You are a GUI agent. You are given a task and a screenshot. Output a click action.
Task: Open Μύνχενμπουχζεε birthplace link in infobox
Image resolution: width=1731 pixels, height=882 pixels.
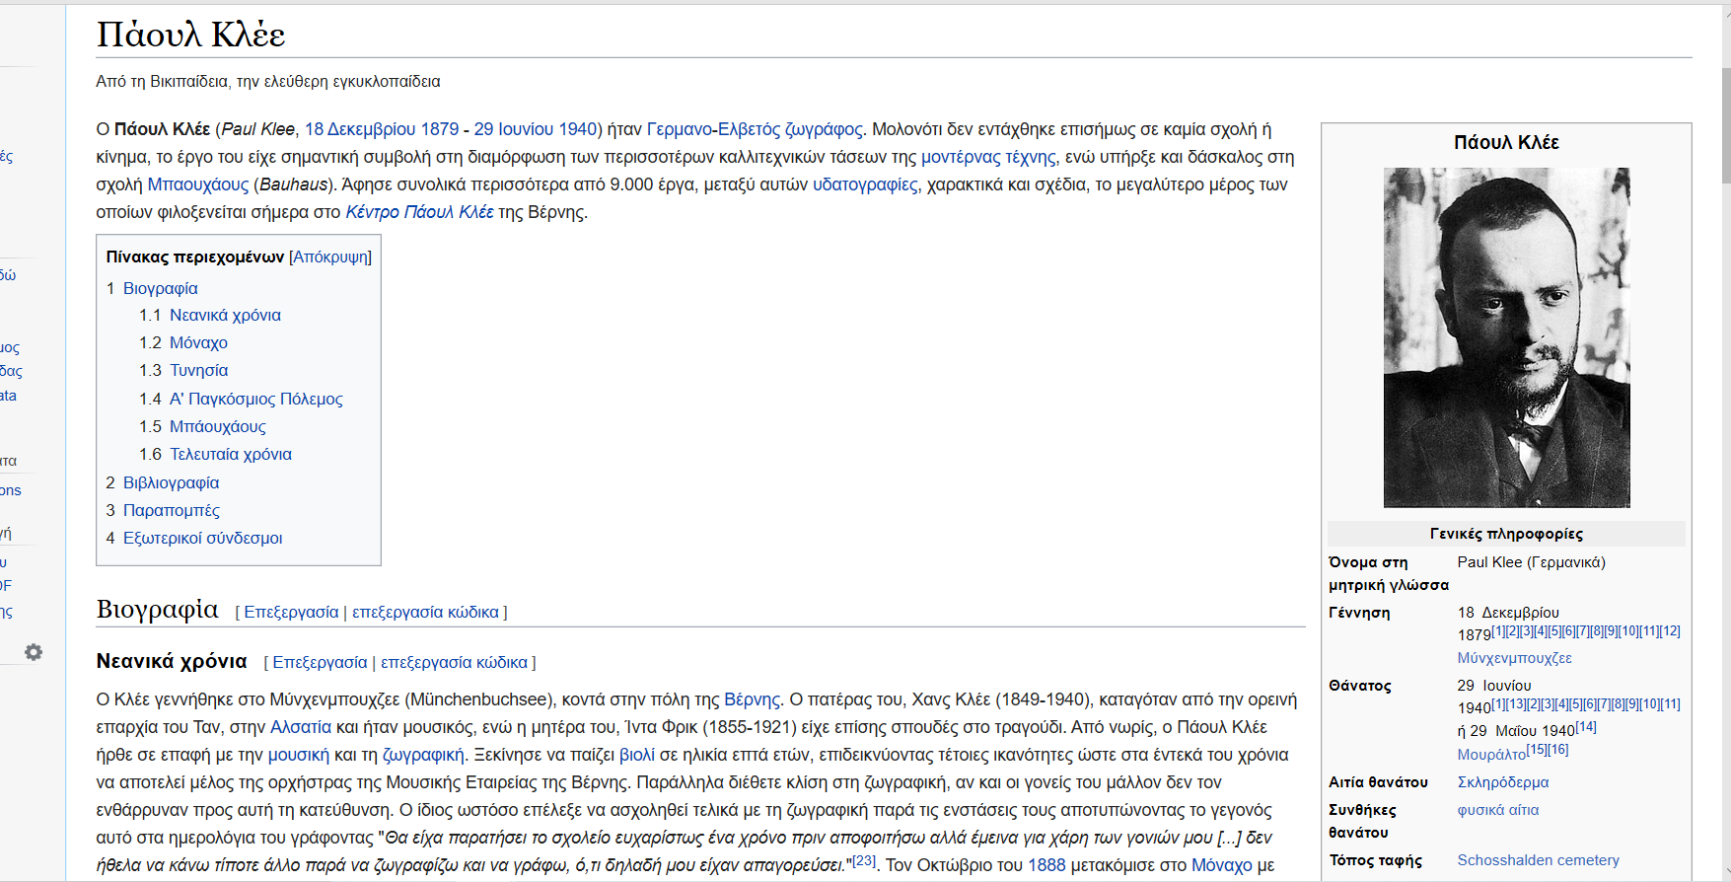[x=1515, y=658]
